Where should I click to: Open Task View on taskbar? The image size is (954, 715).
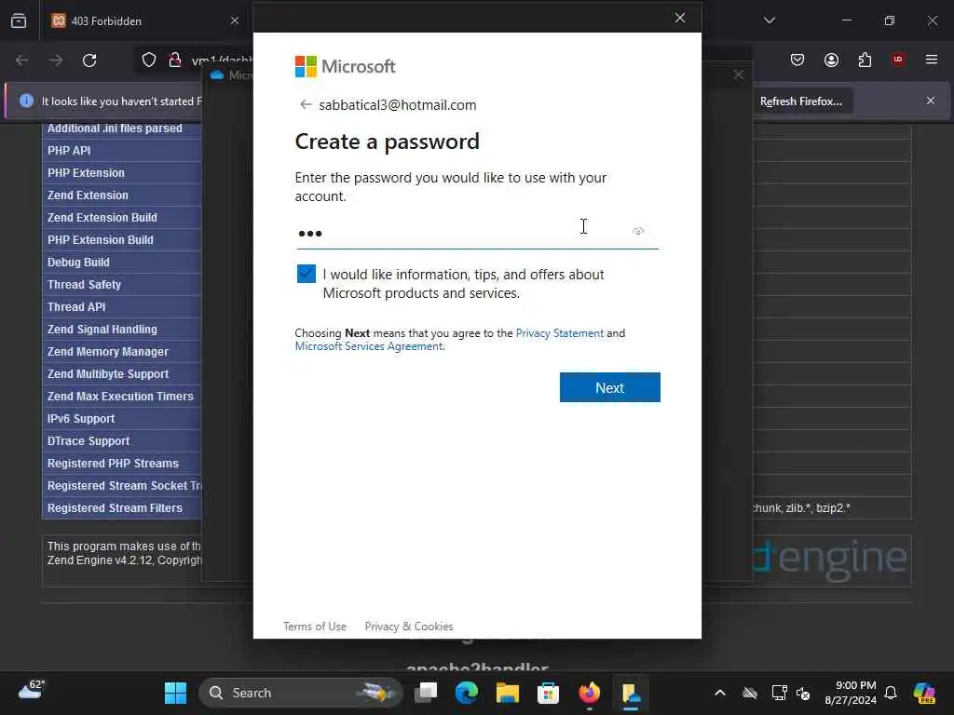coord(426,693)
